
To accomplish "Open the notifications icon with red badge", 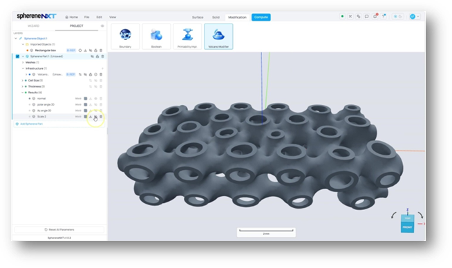I will [375, 17].
